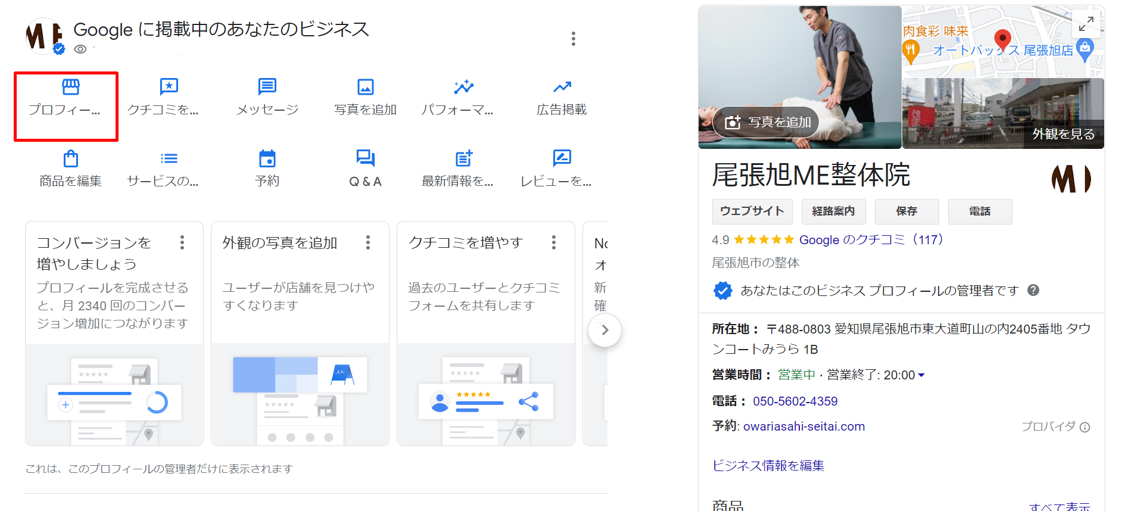Viewport: 1128px width, 511px height.
Task: Click the 4.9 rating number
Action: click(721, 239)
